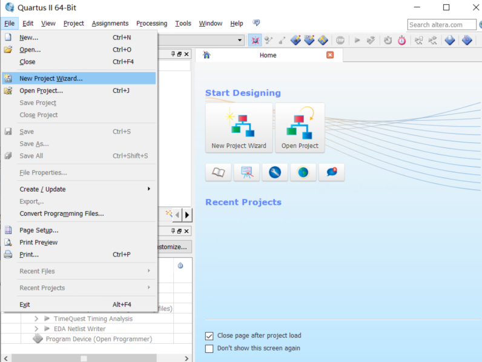Click the wand icon beside panel navigation arrows

(169, 213)
